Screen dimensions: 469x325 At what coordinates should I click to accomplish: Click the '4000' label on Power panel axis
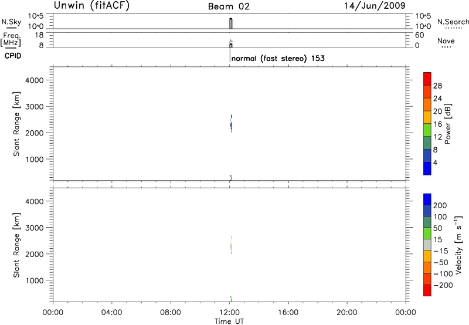[35, 80]
